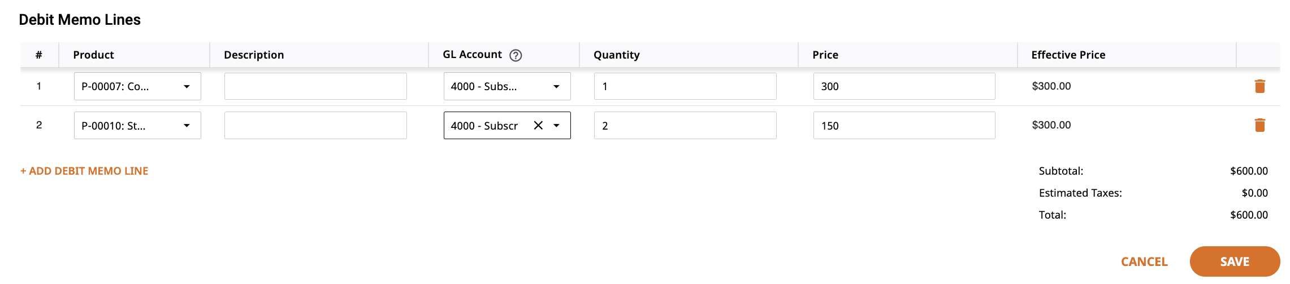Select the Quantity field in line 1

point(685,86)
